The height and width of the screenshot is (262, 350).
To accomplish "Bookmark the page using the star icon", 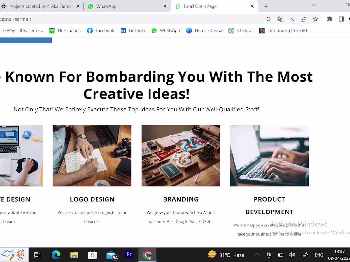I will (x=315, y=19).
